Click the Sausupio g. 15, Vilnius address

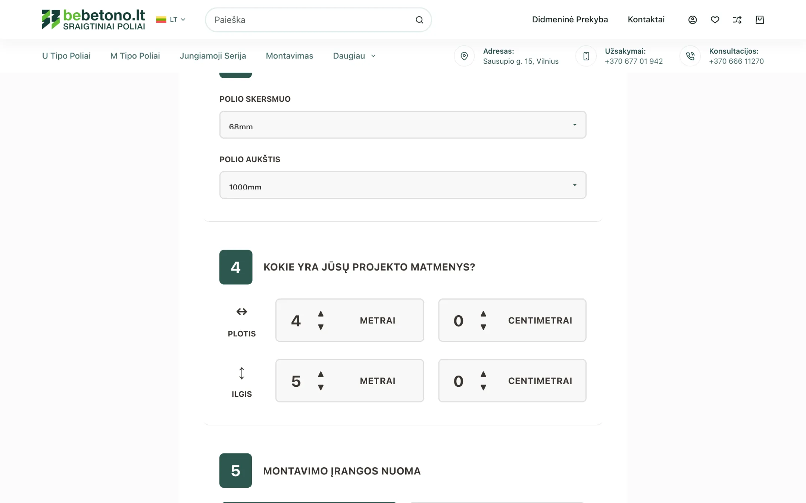pyautogui.click(x=521, y=61)
